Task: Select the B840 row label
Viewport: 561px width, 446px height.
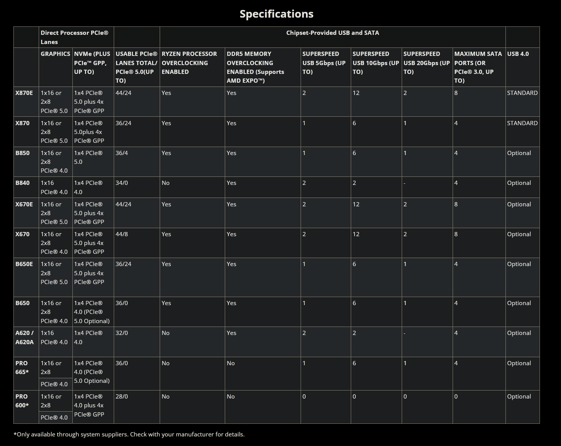Action: [x=22, y=183]
